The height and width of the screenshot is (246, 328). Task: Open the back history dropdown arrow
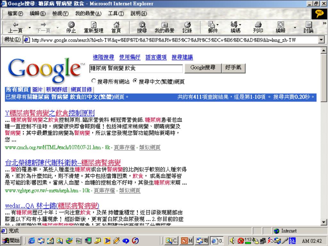(29, 28)
